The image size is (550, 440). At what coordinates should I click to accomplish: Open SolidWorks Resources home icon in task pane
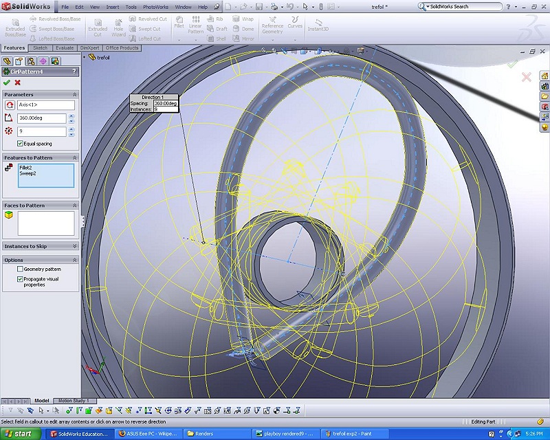pos(544,76)
